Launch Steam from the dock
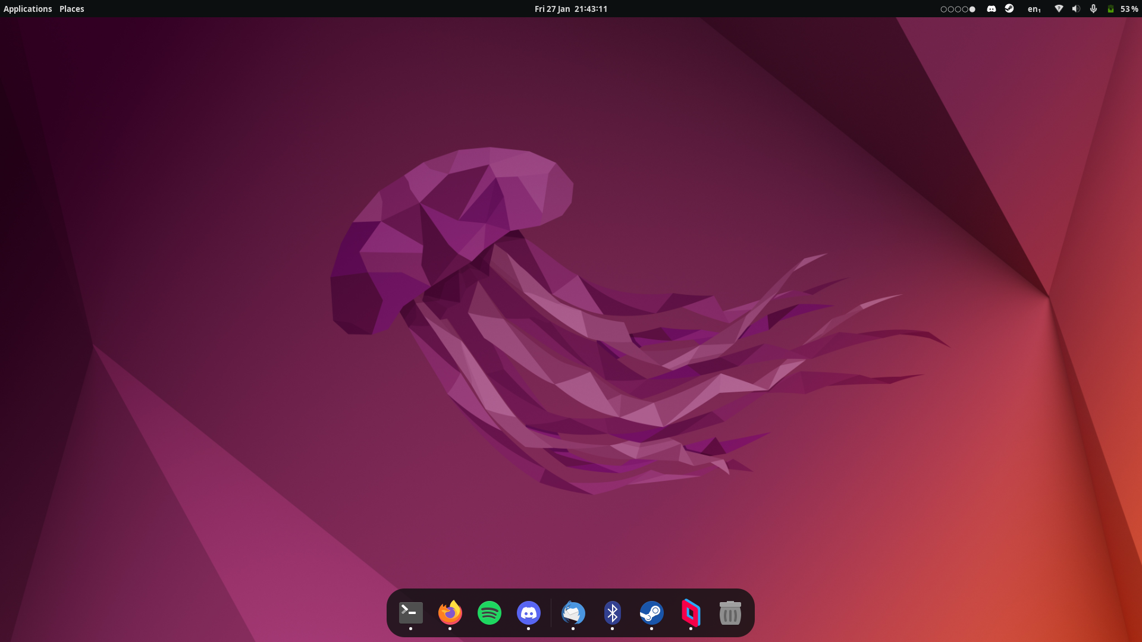This screenshot has width=1142, height=642. (651, 613)
